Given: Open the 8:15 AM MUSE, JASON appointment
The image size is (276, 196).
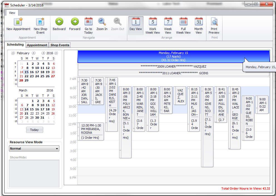Looking at the screenshot, I should click(194, 109).
